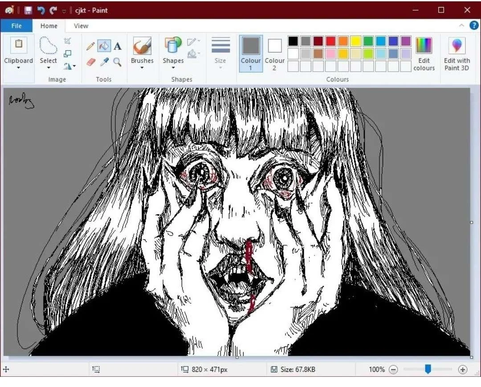
Task: Click the zoom in plus button
Action: 462,370
